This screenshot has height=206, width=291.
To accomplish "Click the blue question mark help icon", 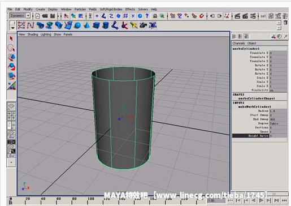I will tap(147, 16).
